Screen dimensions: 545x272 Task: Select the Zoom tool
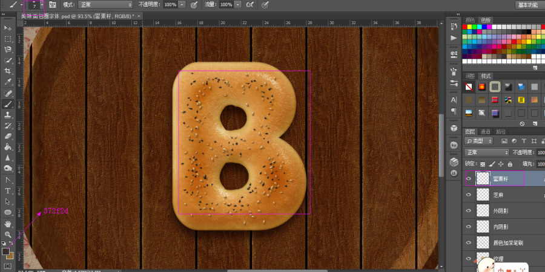click(8, 234)
